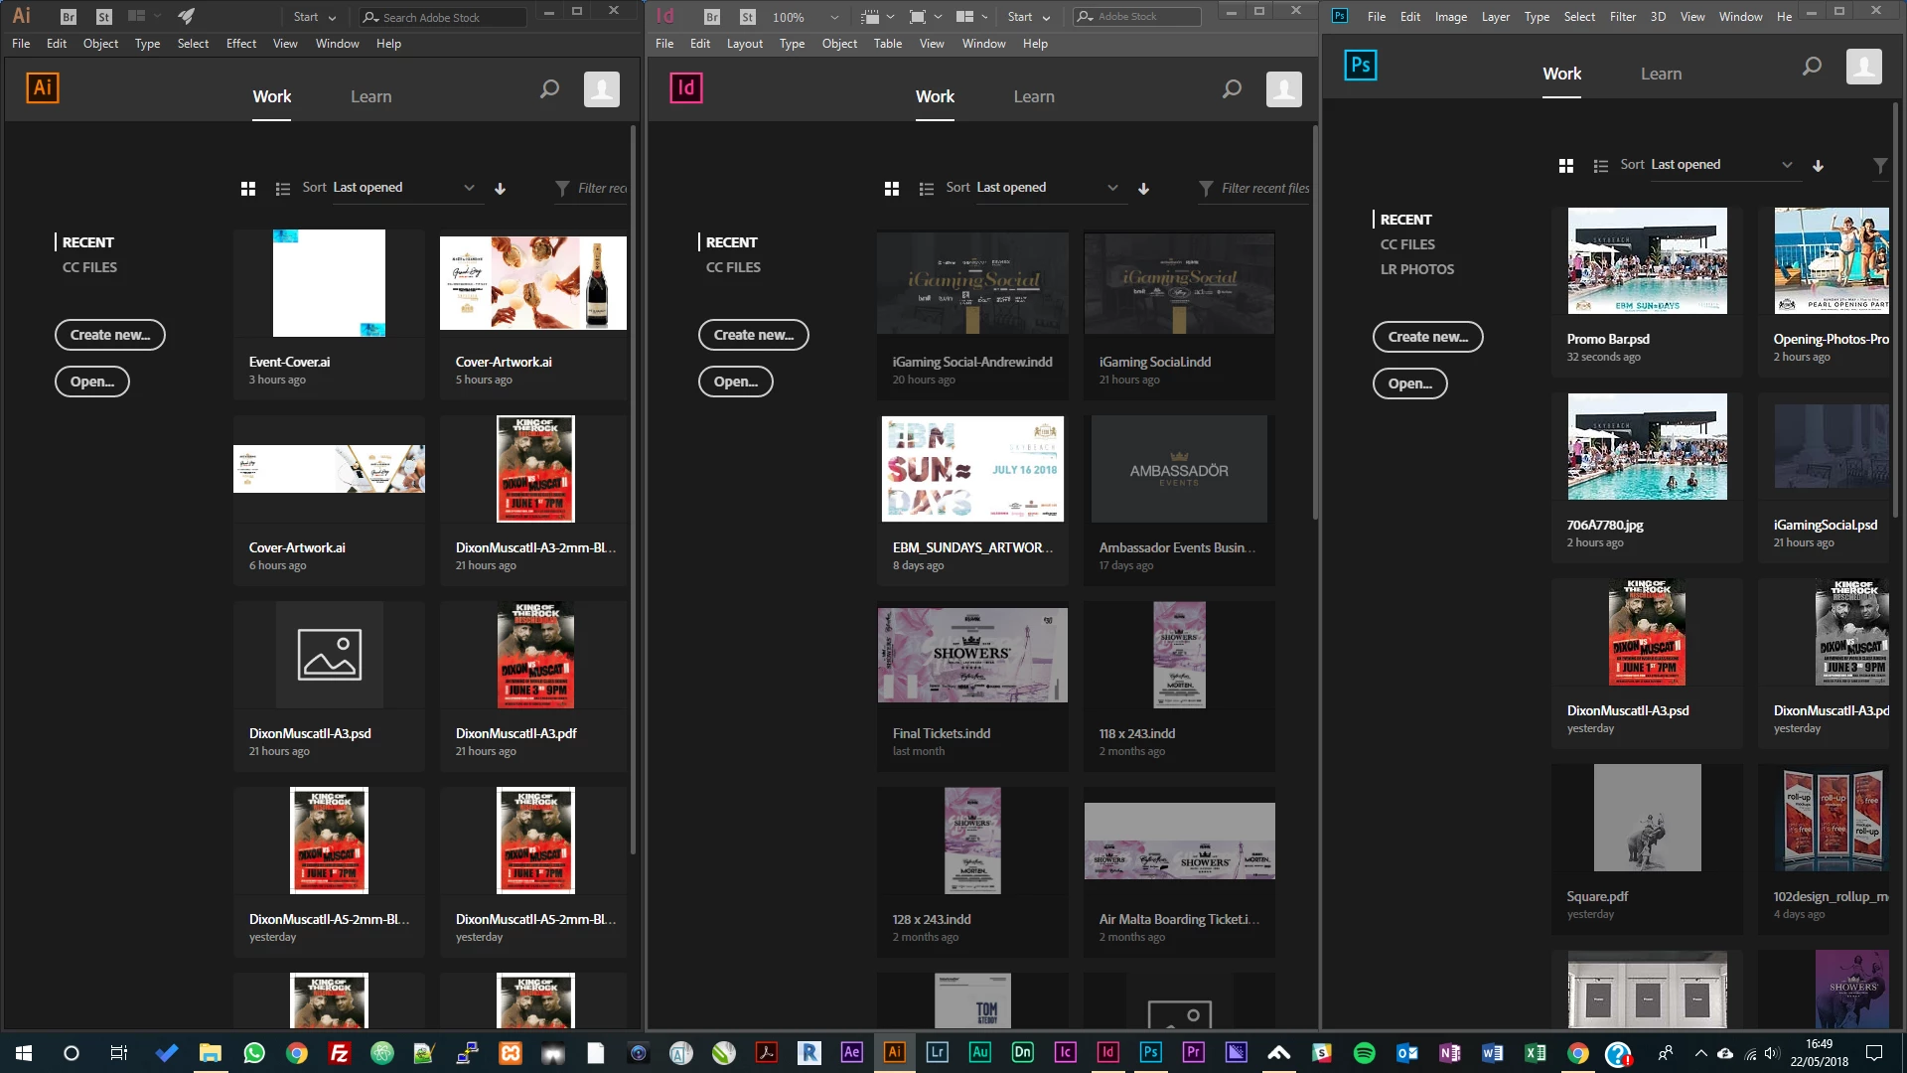Switch InDesign recent files to grid view
This screenshot has height=1073, width=1907.
(x=892, y=188)
